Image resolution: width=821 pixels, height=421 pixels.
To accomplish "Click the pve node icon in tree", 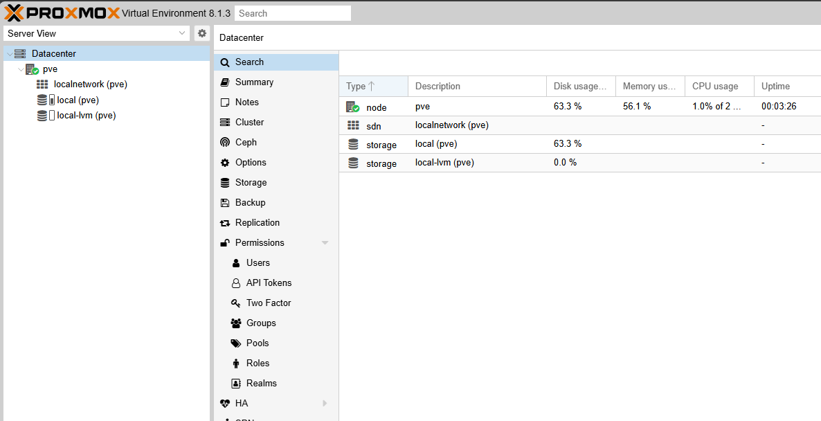I will pos(32,69).
